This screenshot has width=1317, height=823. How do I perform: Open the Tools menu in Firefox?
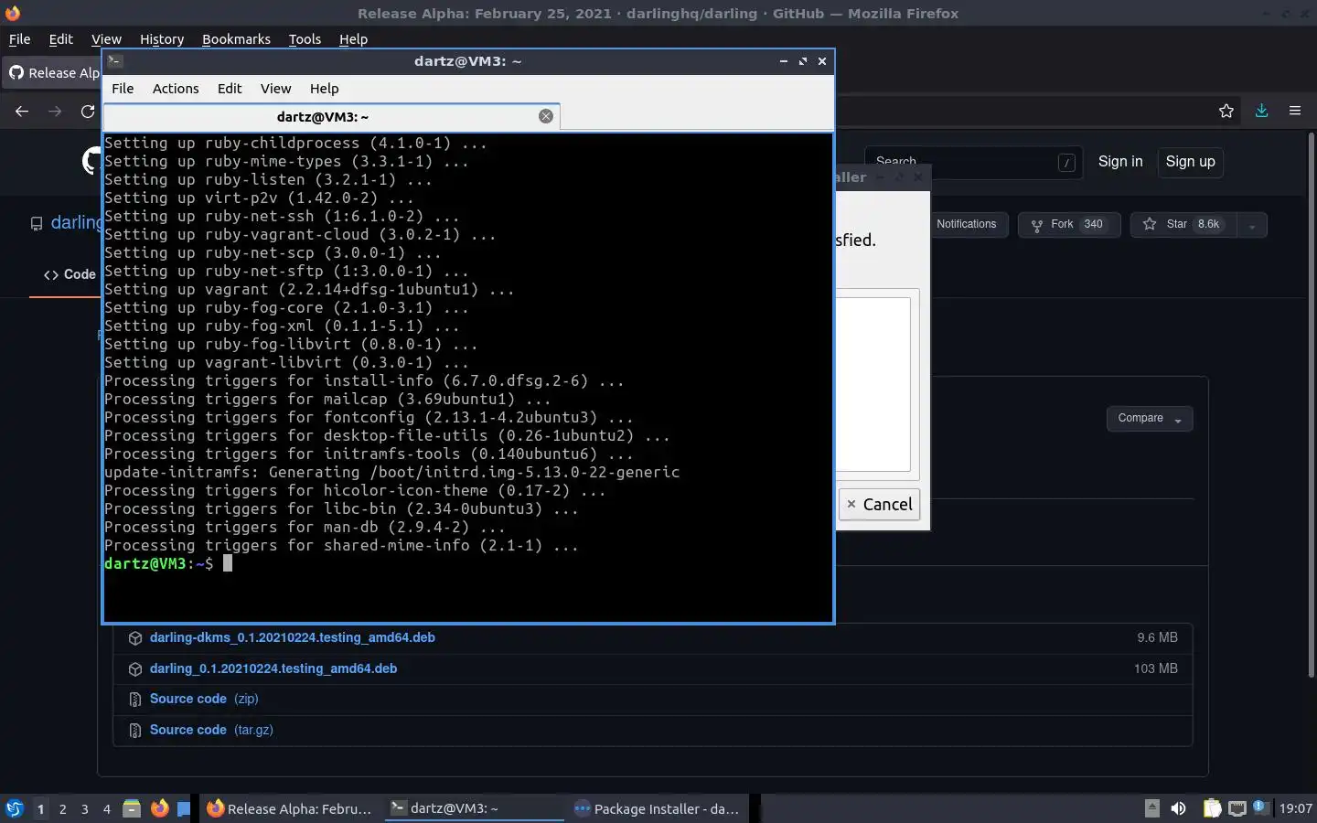point(305,39)
